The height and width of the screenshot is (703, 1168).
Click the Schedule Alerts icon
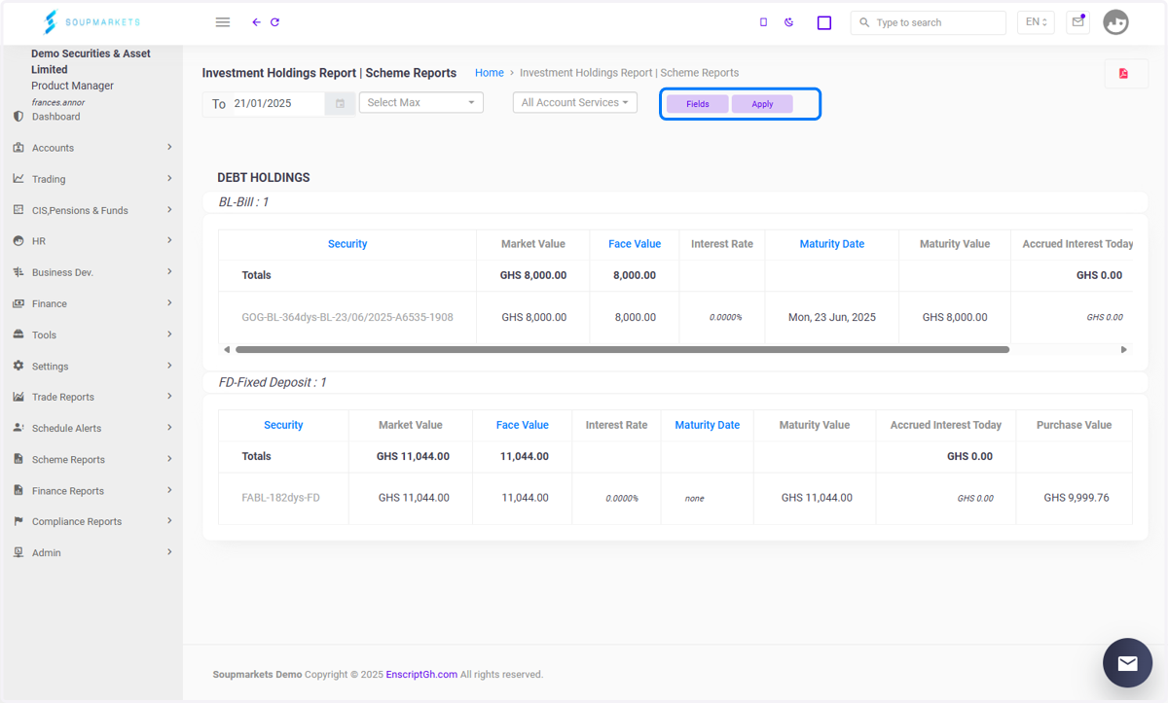pyautogui.click(x=18, y=428)
